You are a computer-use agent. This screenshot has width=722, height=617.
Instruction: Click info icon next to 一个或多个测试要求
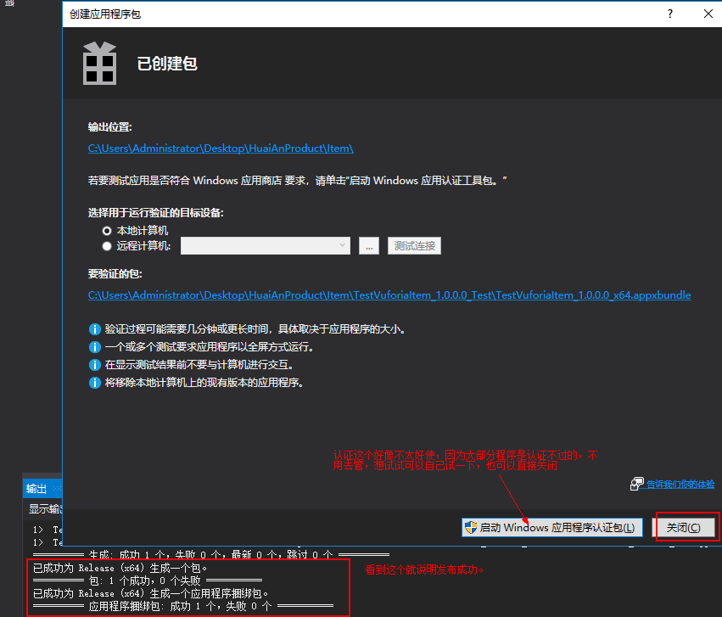[94, 347]
